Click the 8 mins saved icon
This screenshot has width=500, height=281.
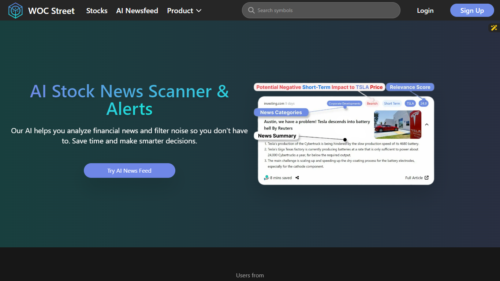(266, 178)
